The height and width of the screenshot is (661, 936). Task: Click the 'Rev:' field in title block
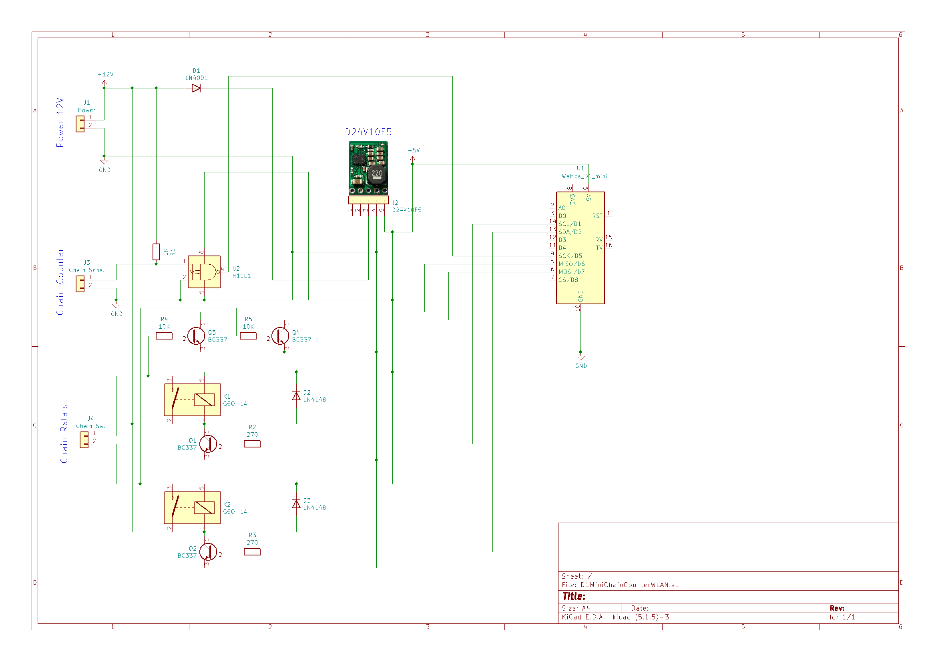pos(837,608)
